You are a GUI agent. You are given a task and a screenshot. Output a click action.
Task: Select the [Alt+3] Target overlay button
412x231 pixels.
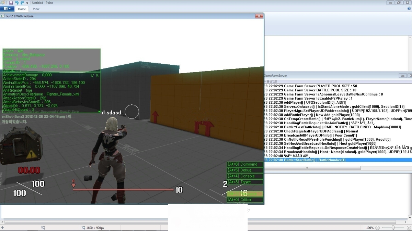[x=245, y=182]
